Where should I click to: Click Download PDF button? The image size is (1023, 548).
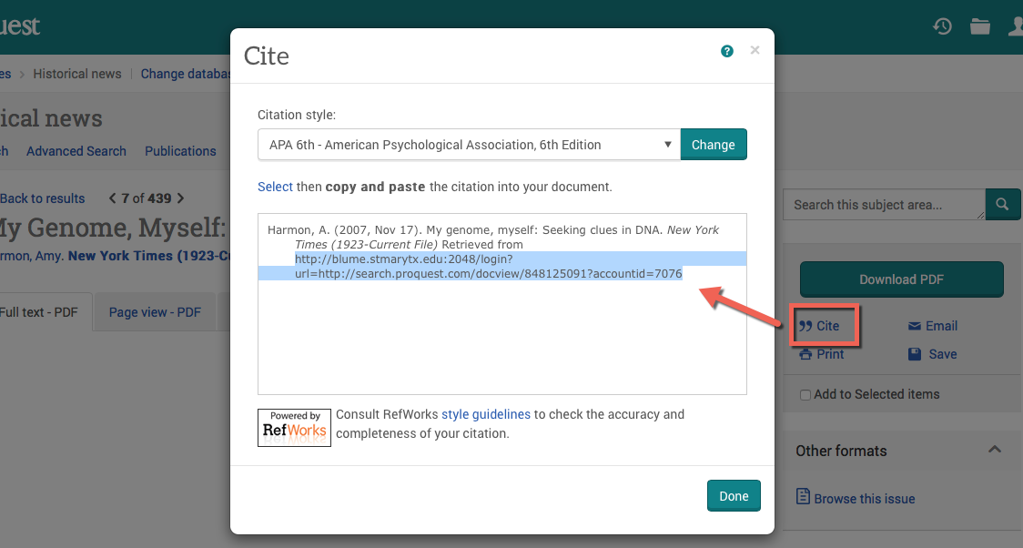pos(902,279)
